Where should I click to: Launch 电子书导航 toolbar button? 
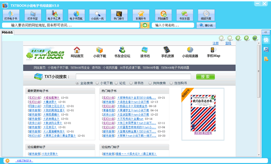(x=76, y=15)
